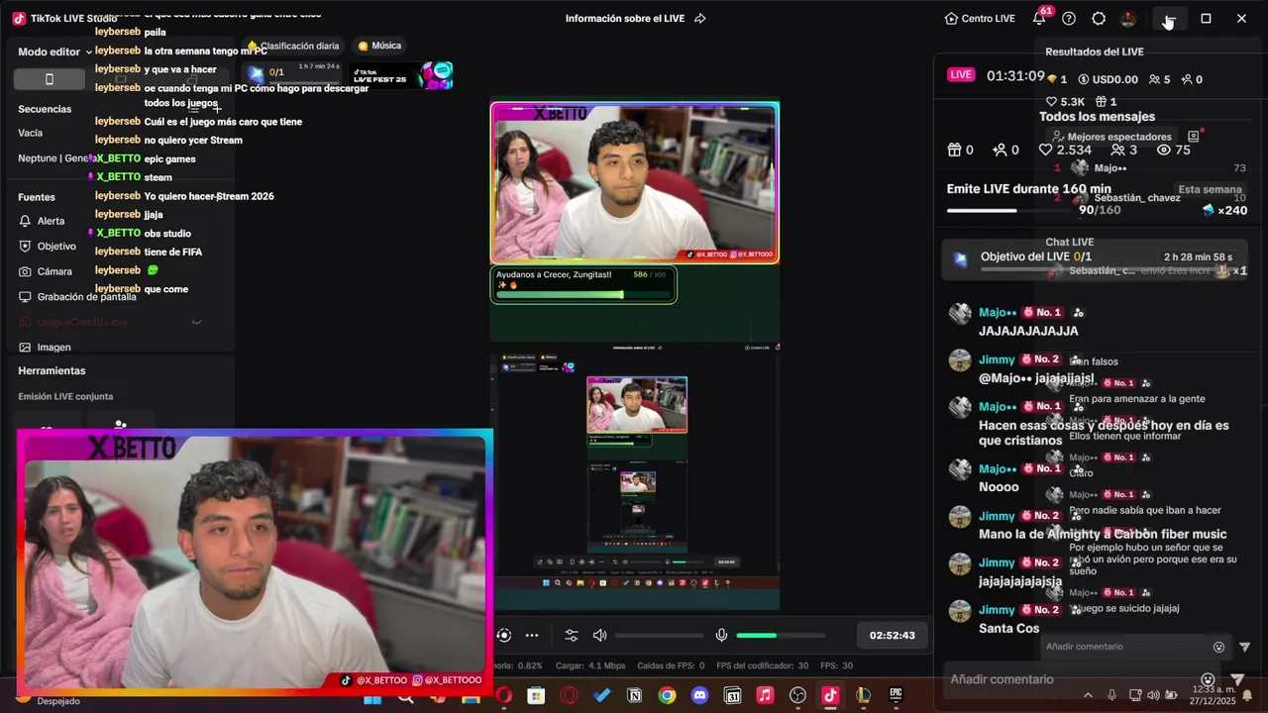Open the three-dot more options menu
The height and width of the screenshot is (713, 1268).
point(532,636)
